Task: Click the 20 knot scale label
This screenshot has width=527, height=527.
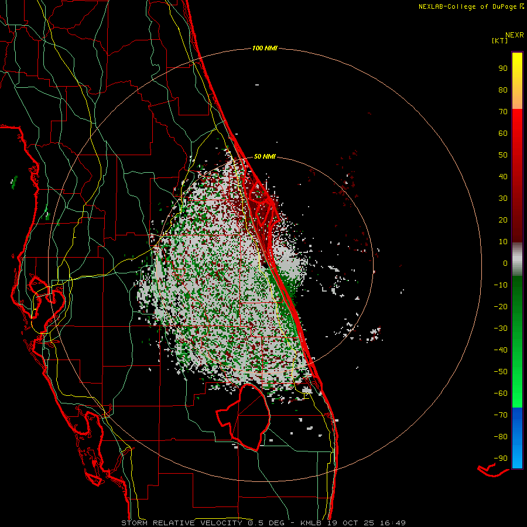Action: (x=503, y=220)
